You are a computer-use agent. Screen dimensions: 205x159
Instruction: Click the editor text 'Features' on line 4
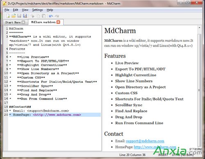pyautogui.click(x=17, y=49)
